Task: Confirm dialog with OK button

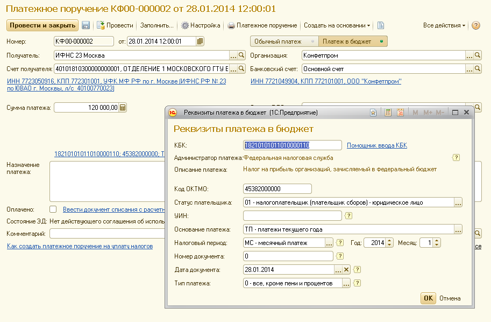Action: pos(428,298)
